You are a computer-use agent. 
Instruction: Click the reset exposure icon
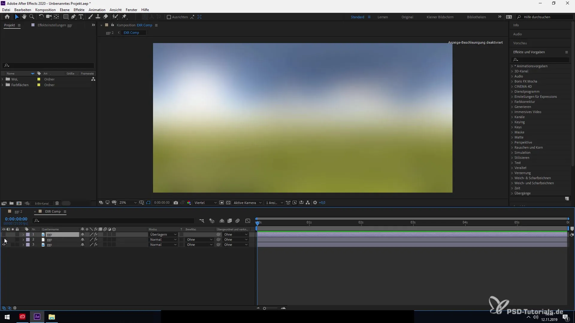[315, 202]
